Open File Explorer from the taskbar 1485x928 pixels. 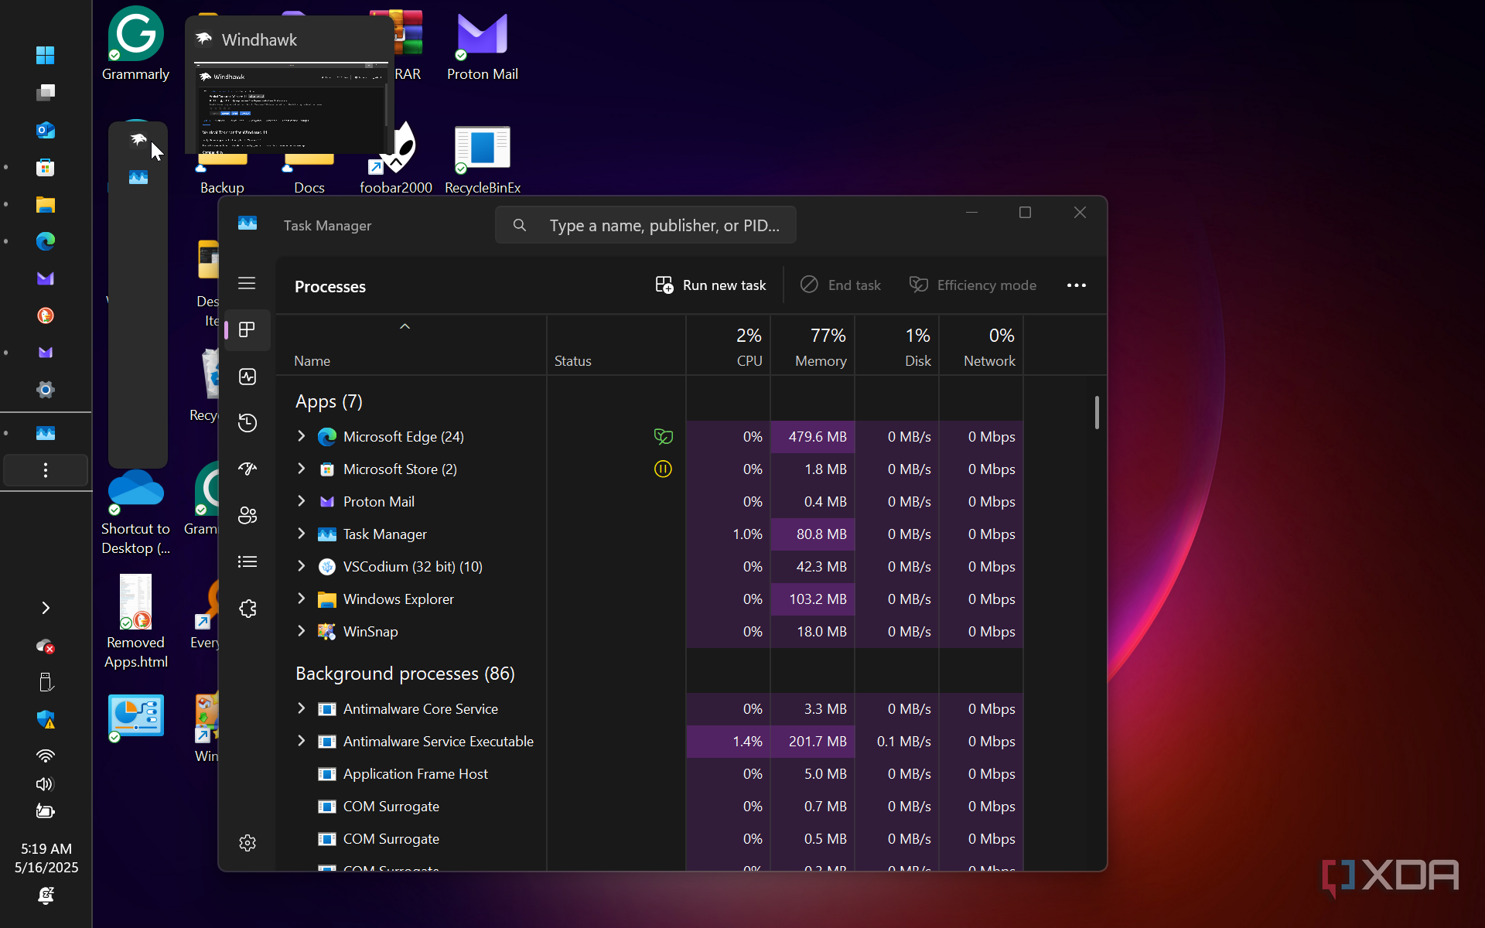click(x=46, y=204)
